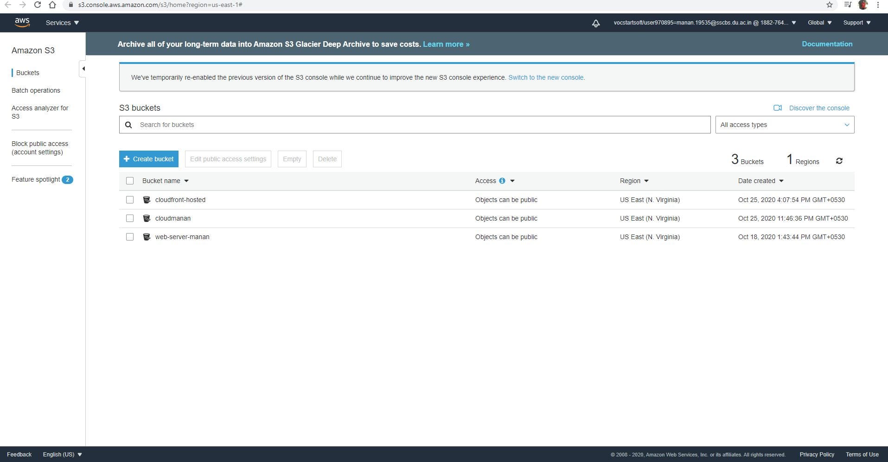Screen dimensions: 888x462
Task: Go to Buckets in sidebar
Action: point(28,73)
